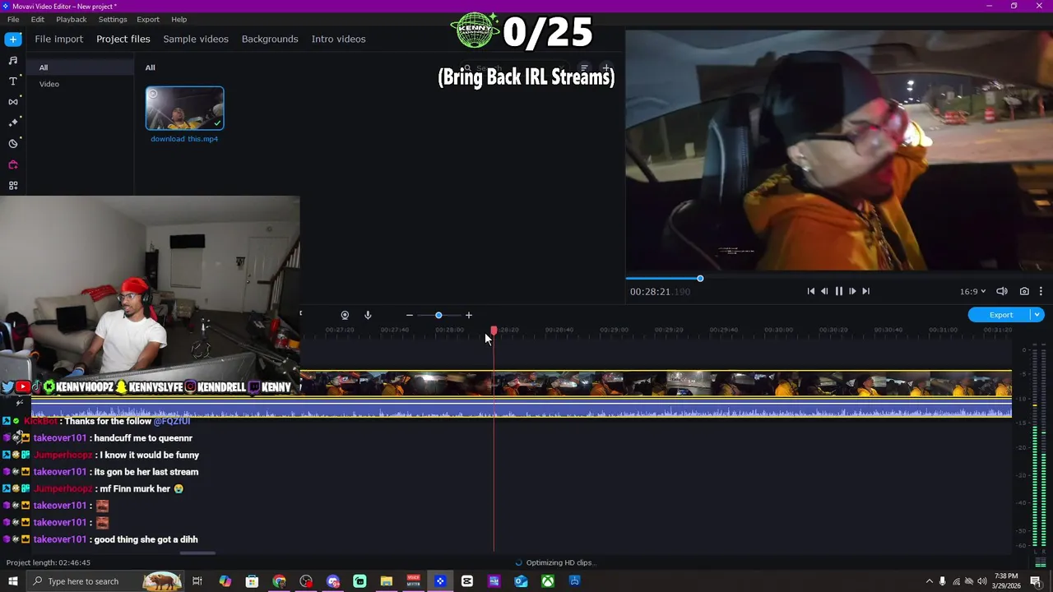1053x592 pixels.
Task: Adjust the timeline zoom slider handle
Action: click(438, 315)
